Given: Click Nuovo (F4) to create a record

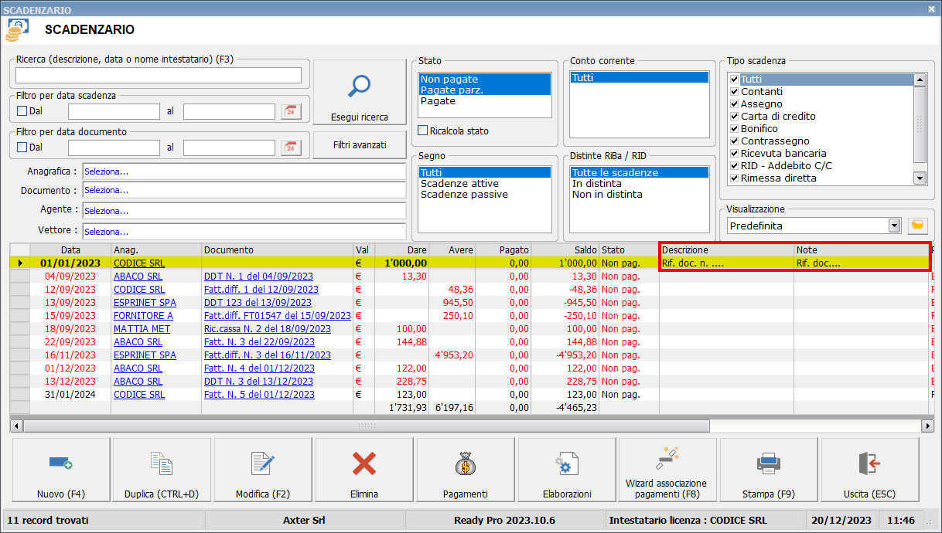Looking at the screenshot, I should (x=60, y=470).
